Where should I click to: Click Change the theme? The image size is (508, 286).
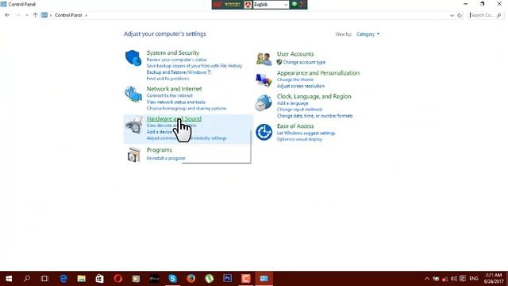pos(295,79)
